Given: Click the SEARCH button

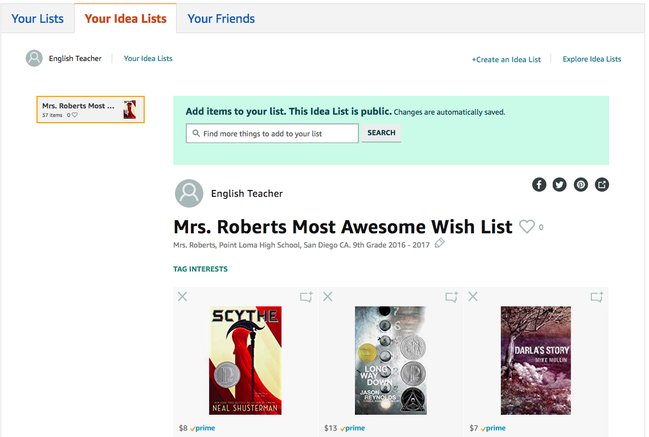Looking at the screenshot, I should [x=381, y=133].
